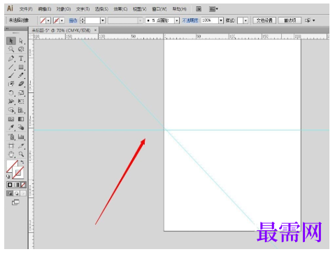Select the Paintbrush tool
335x254 pixels.
coord(11,76)
